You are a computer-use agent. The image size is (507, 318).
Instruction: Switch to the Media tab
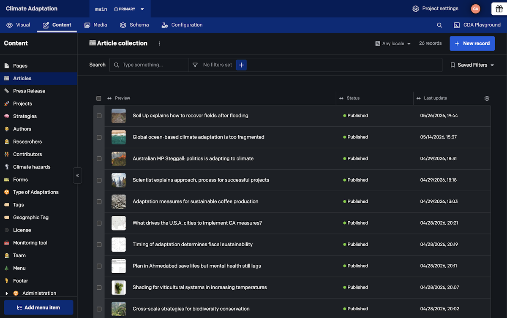pyautogui.click(x=95, y=25)
